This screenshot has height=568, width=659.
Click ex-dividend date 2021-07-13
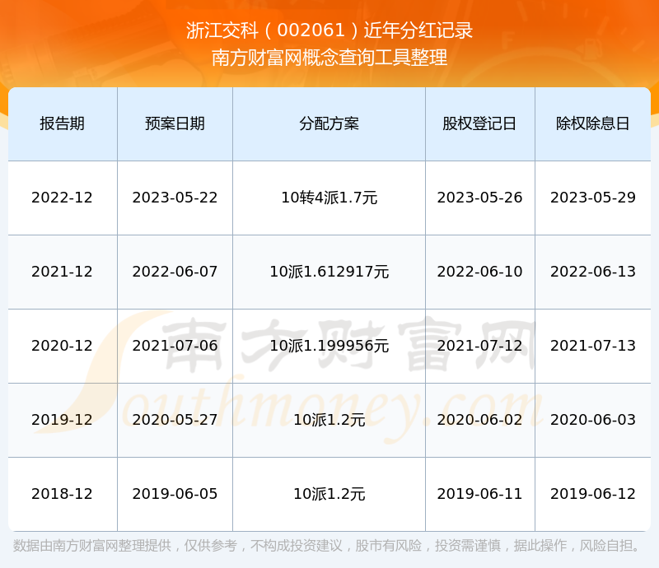point(592,346)
